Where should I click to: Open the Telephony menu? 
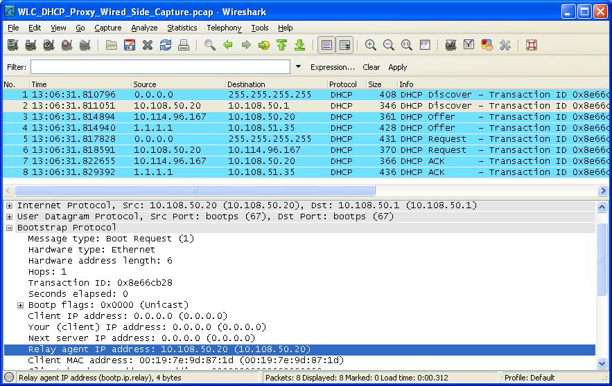coord(224,28)
